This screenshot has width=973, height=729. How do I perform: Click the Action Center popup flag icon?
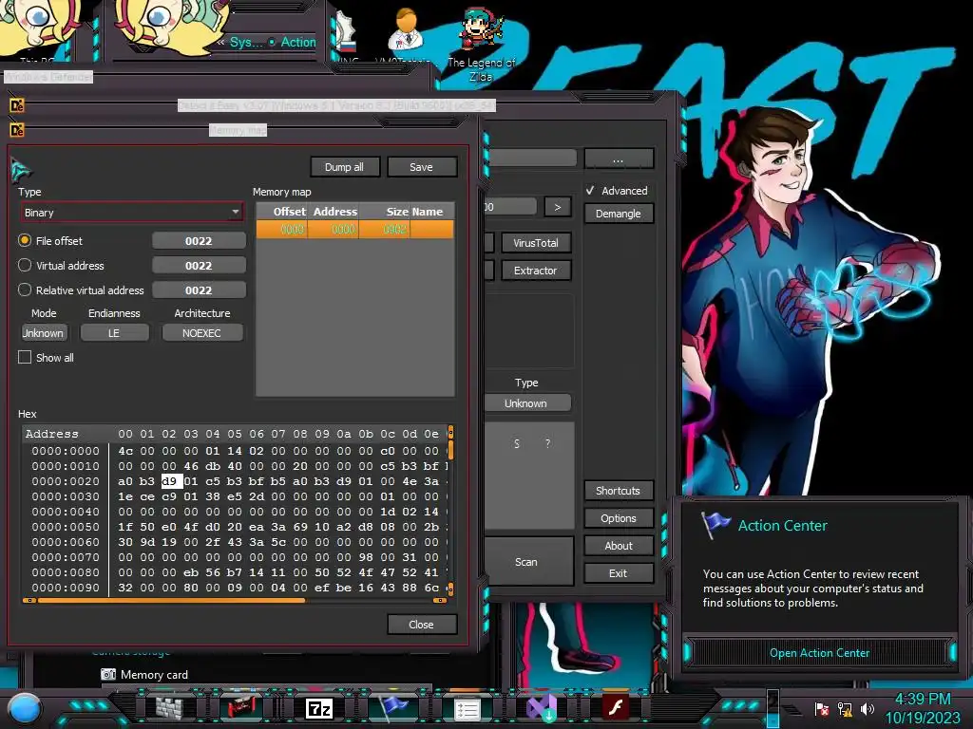tap(715, 524)
